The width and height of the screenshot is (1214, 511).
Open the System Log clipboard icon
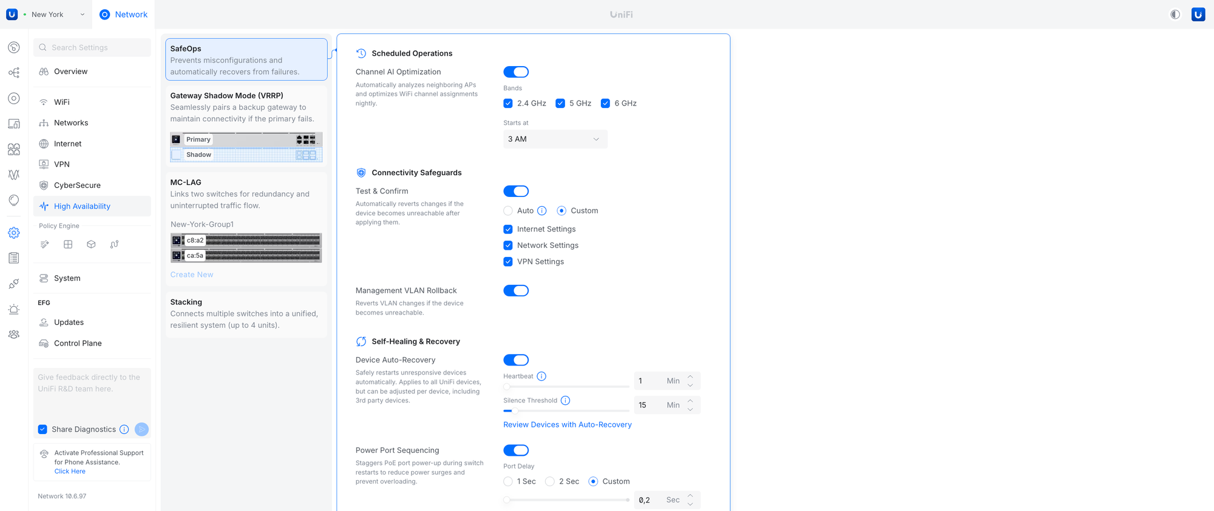click(x=14, y=258)
